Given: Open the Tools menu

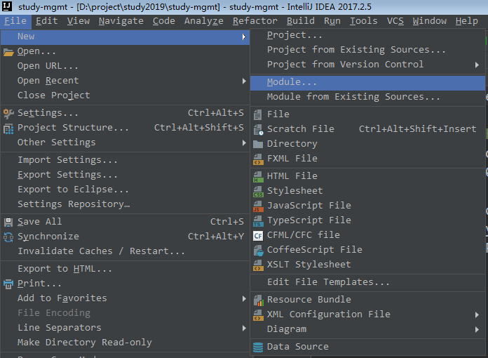Looking at the screenshot, I should [x=363, y=21].
